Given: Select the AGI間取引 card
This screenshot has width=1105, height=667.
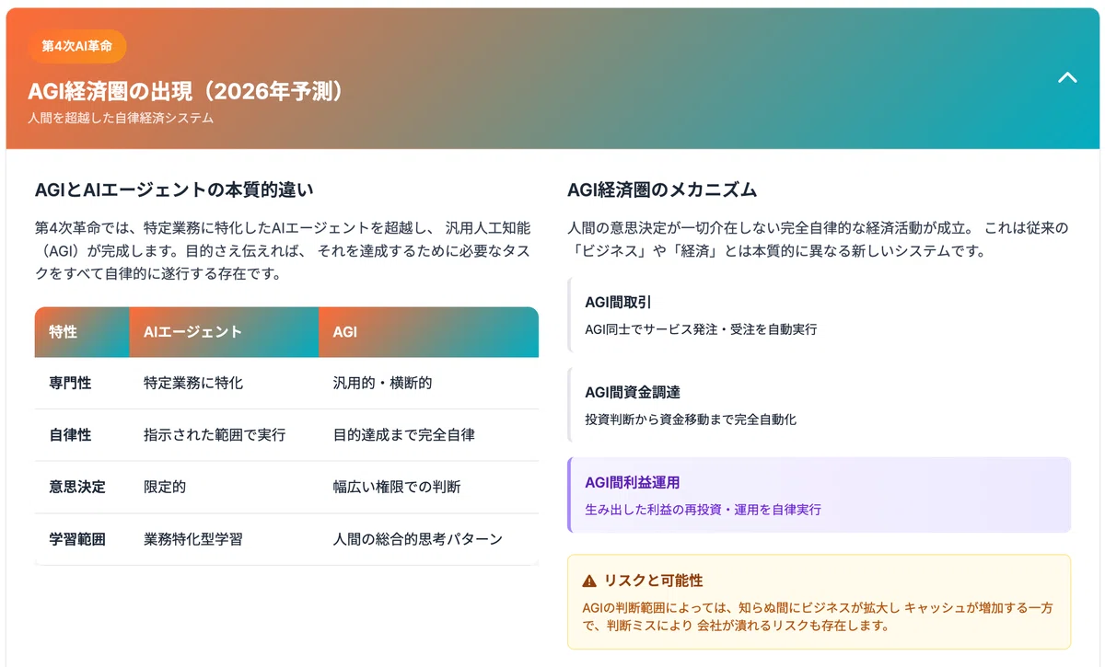Looking at the screenshot, I should pyautogui.click(x=820, y=315).
